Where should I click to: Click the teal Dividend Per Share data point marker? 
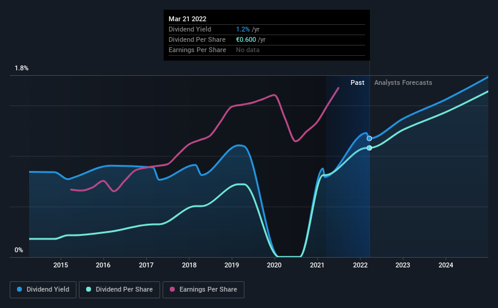click(x=369, y=148)
